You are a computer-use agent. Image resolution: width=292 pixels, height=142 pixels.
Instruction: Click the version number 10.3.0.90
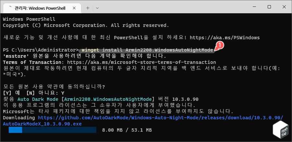click(185, 99)
